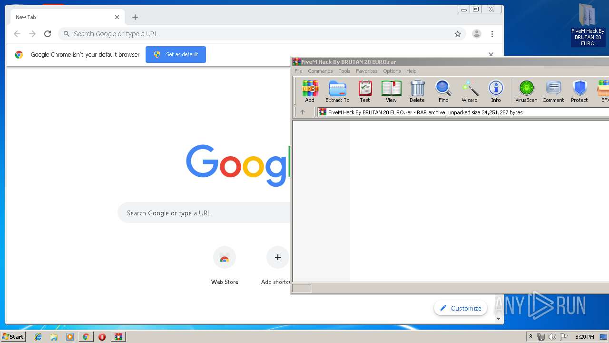Viewport: 609px width, 343px height.
Task: Open Action Center flag tray icon
Action: [x=564, y=337]
